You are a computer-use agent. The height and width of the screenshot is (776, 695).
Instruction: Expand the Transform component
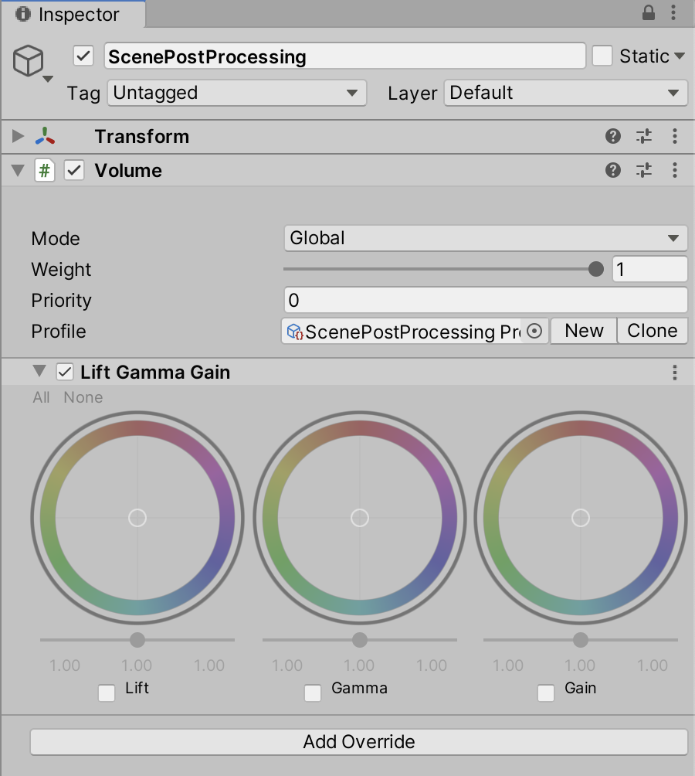[19, 137]
